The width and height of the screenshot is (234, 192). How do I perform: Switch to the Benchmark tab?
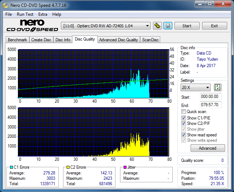coord(18,40)
